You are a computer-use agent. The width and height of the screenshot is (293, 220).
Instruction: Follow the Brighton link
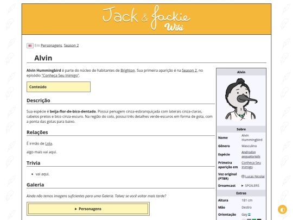point(128,70)
